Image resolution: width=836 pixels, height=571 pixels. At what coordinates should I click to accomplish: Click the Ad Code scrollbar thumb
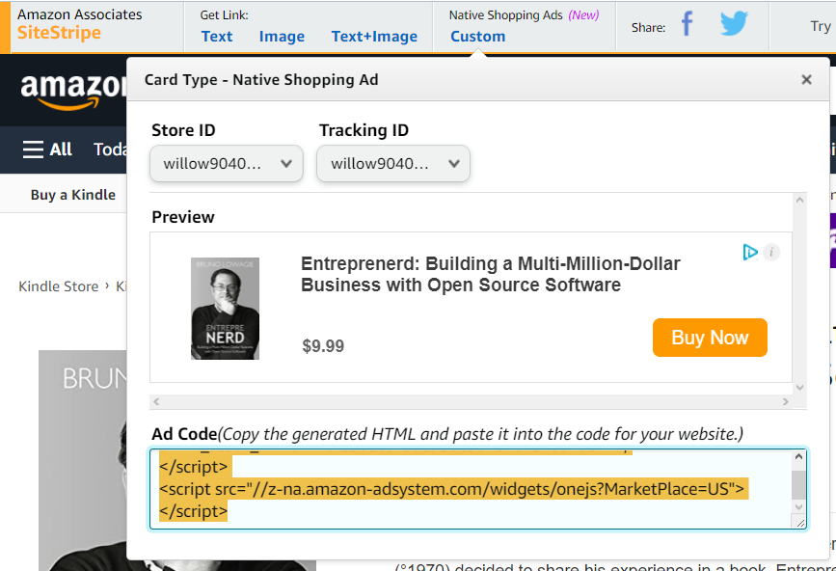pos(798,484)
